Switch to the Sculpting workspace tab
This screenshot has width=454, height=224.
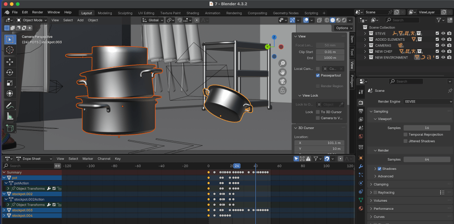[125, 13]
